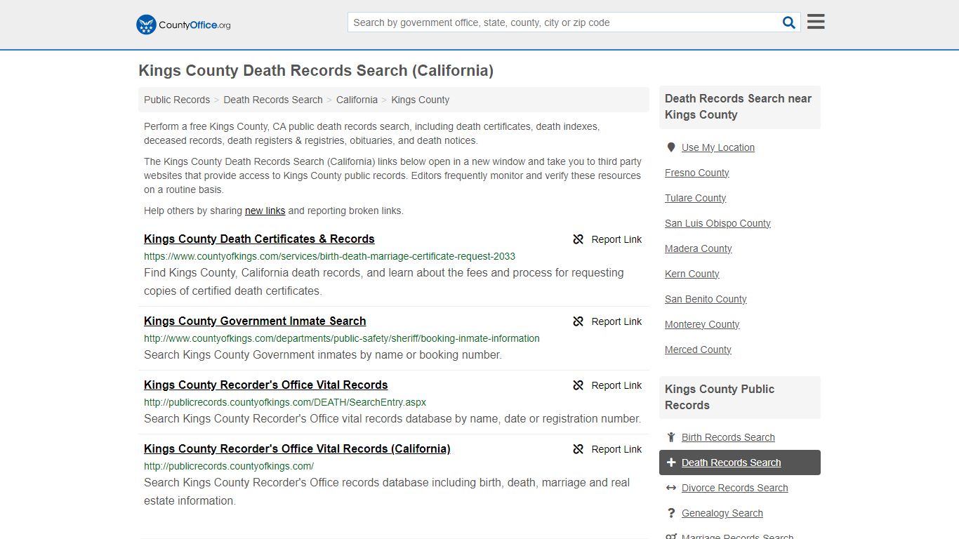Screen dimensions: 959x539
Task: Open Death Records Search breadcrumb
Action: [x=273, y=100]
